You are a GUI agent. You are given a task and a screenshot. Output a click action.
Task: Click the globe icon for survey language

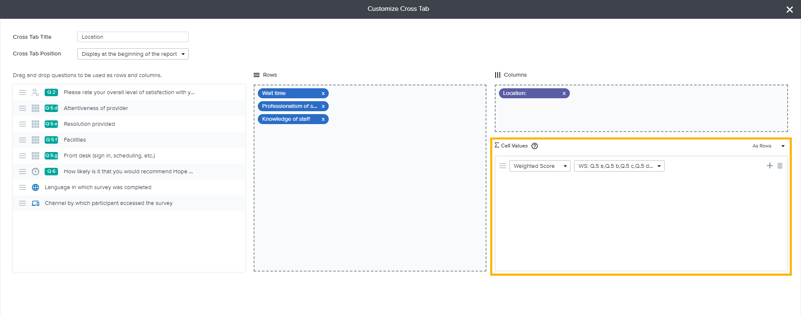(x=35, y=187)
